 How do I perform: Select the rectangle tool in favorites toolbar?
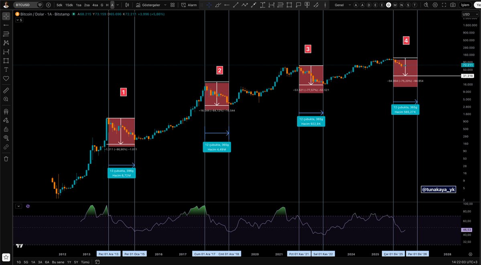pyautogui.click(x=289, y=5)
